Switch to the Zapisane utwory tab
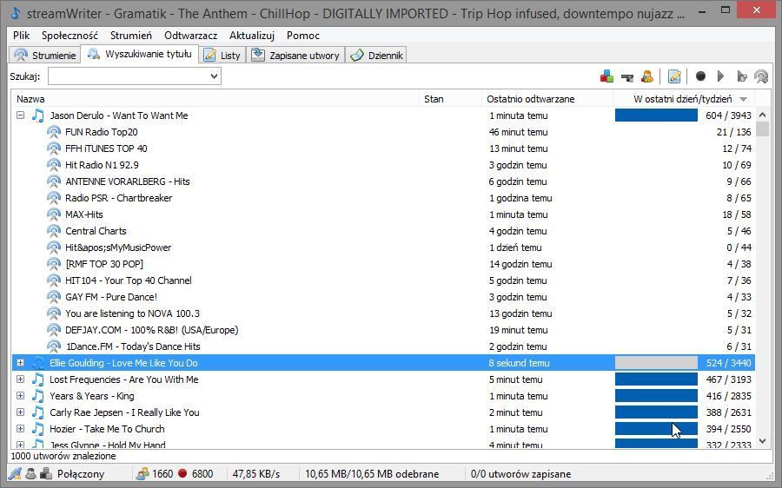The image size is (782, 488). coord(296,55)
